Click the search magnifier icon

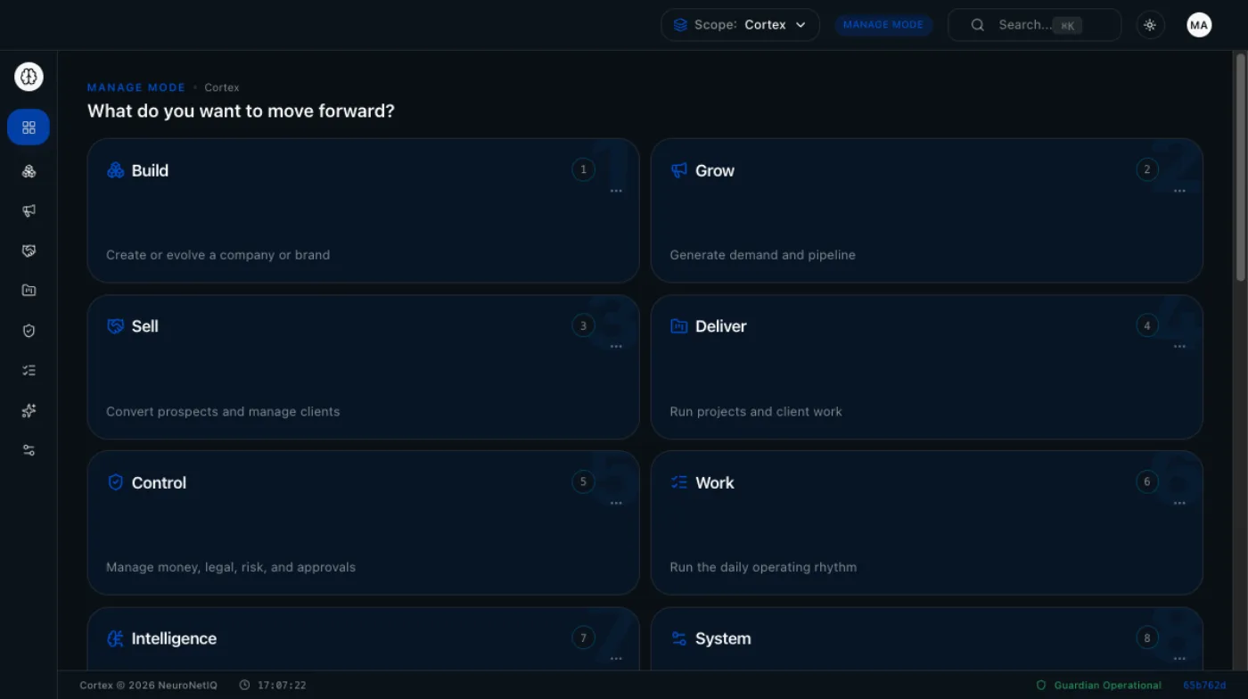(977, 25)
